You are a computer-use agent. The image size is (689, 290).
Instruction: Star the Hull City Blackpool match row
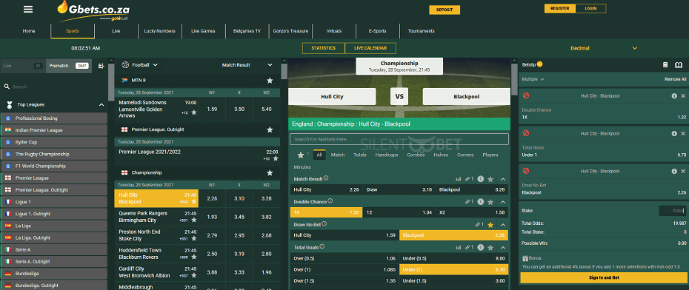tap(194, 202)
